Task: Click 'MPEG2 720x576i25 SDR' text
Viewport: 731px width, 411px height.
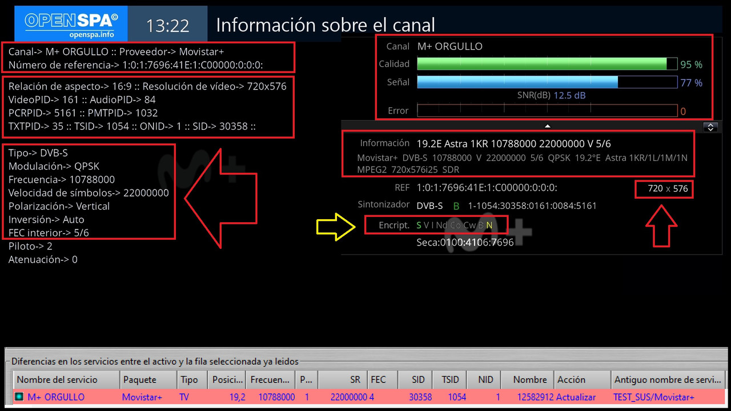Action: 408,170
